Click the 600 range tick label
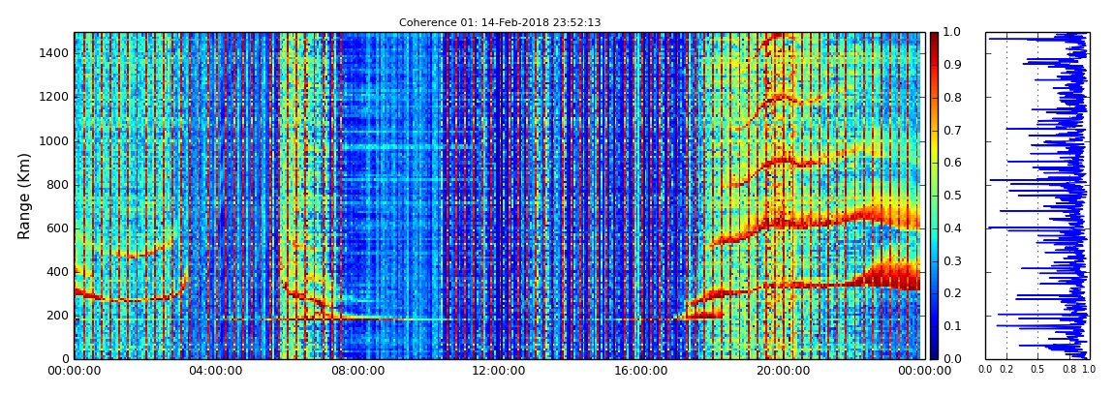 57,228
